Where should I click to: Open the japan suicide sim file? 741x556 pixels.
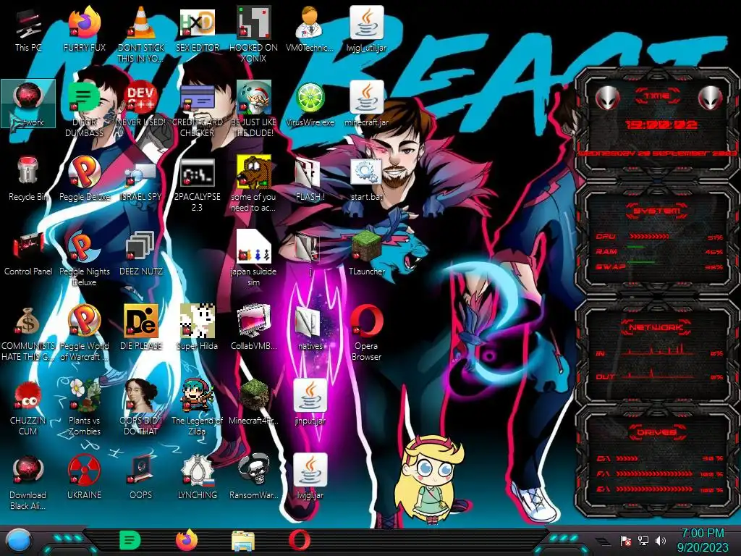(253, 258)
